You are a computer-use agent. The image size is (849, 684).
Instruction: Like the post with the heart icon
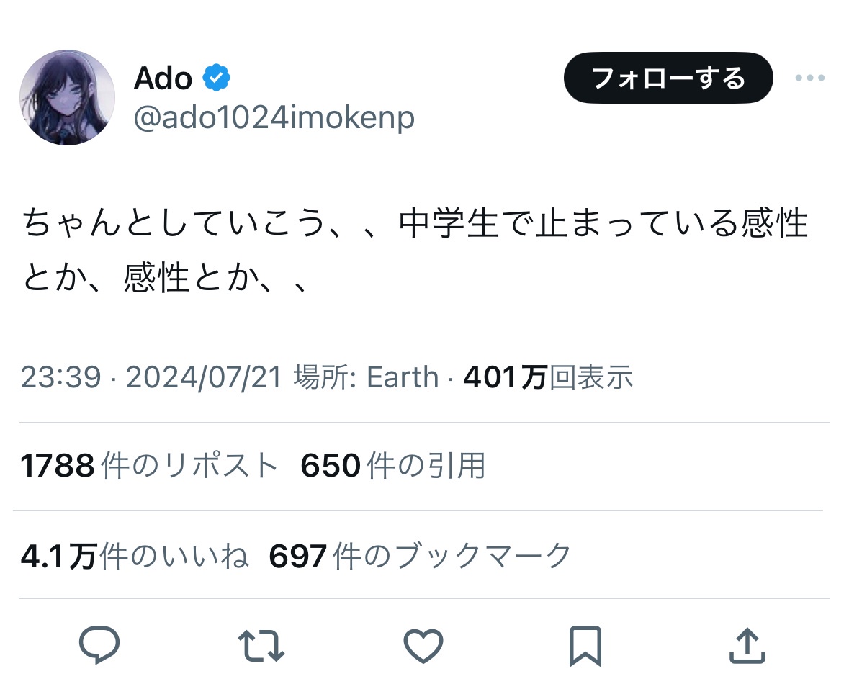pyautogui.click(x=423, y=644)
